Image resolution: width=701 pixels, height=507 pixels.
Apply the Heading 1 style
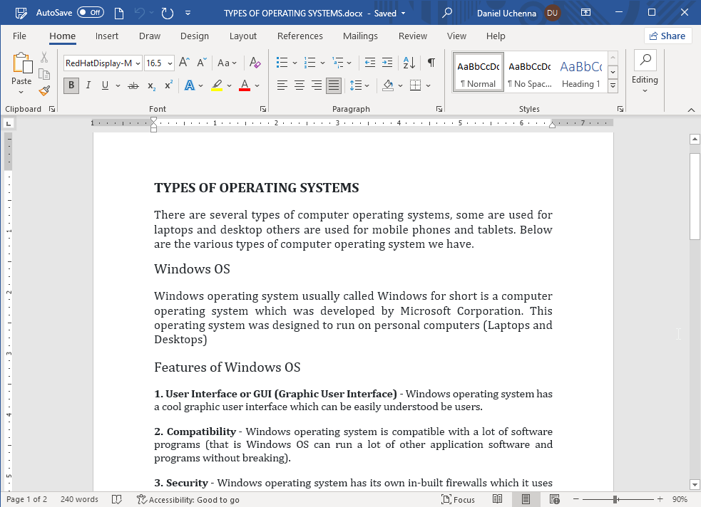[580, 72]
